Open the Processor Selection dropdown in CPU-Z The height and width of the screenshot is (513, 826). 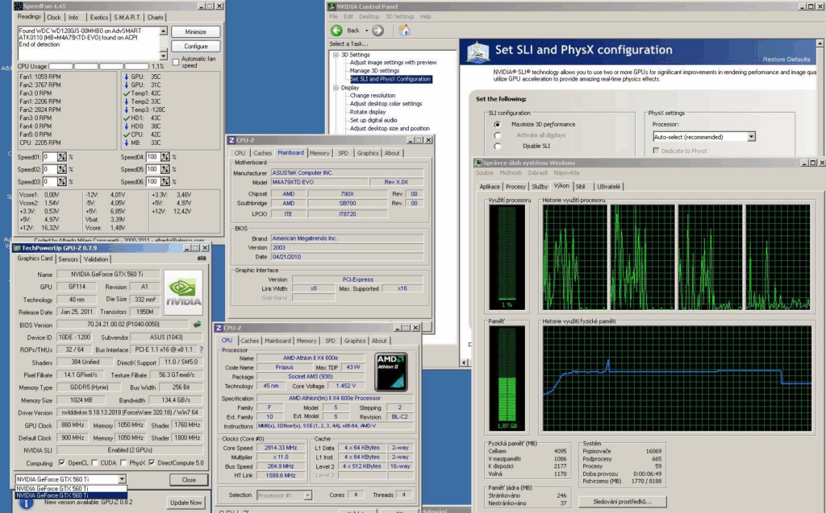(x=307, y=495)
